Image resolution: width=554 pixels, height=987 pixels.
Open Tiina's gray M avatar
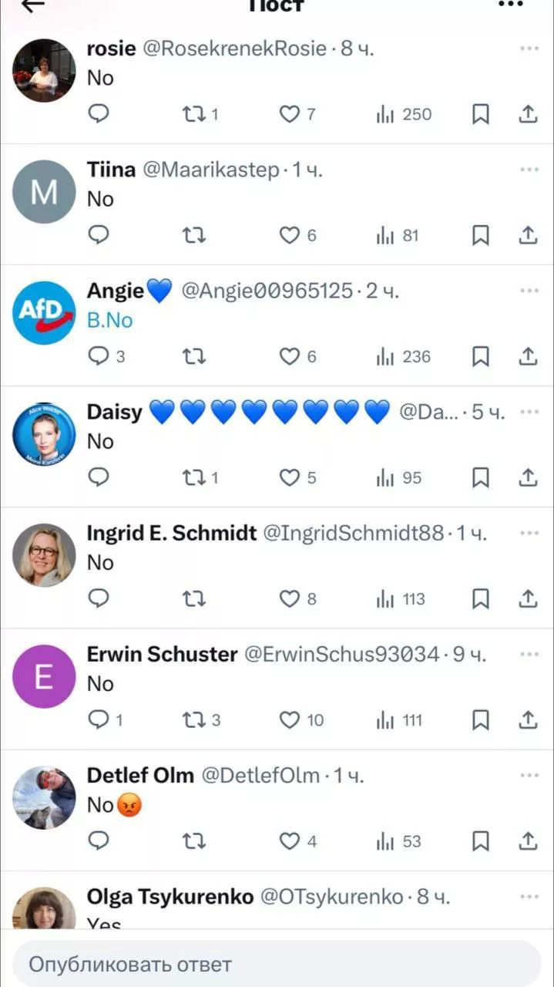tap(44, 191)
